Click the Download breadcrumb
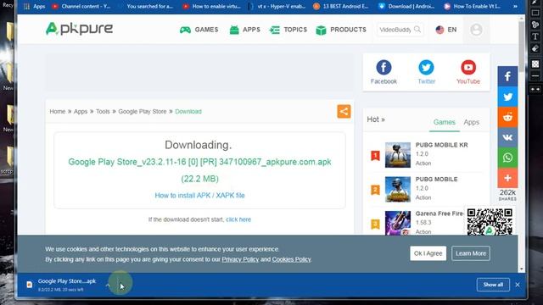 [x=188, y=111]
